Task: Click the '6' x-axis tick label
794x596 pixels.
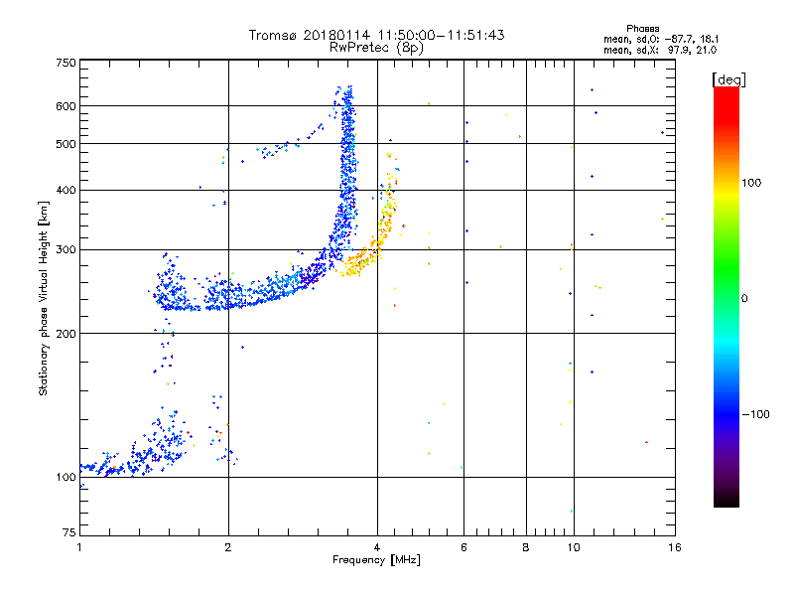Action: click(463, 547)
